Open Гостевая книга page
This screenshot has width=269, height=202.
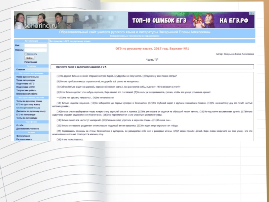click(x=24, y=139)
